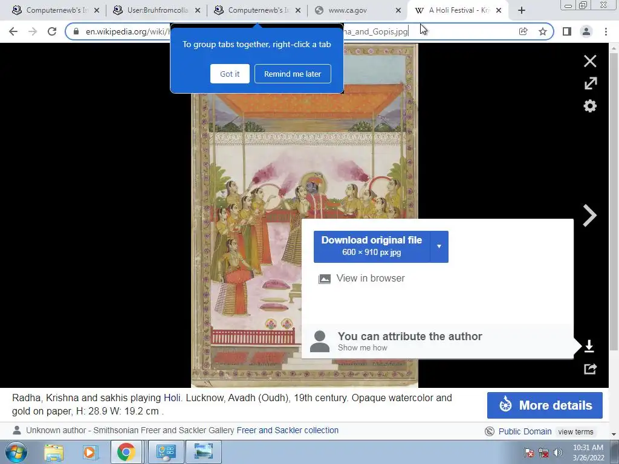Switch to third Computernewb's tab

click(258, 11)
